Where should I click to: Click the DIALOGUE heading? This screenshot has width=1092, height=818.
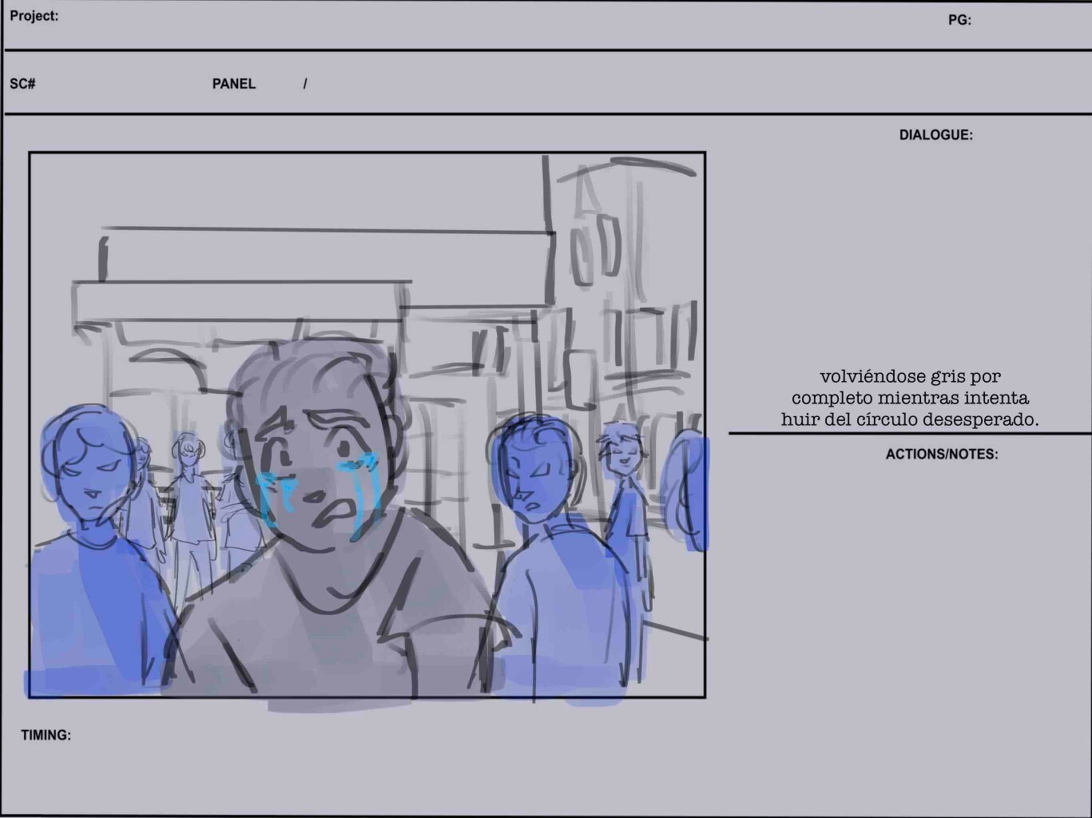point(935,134)
